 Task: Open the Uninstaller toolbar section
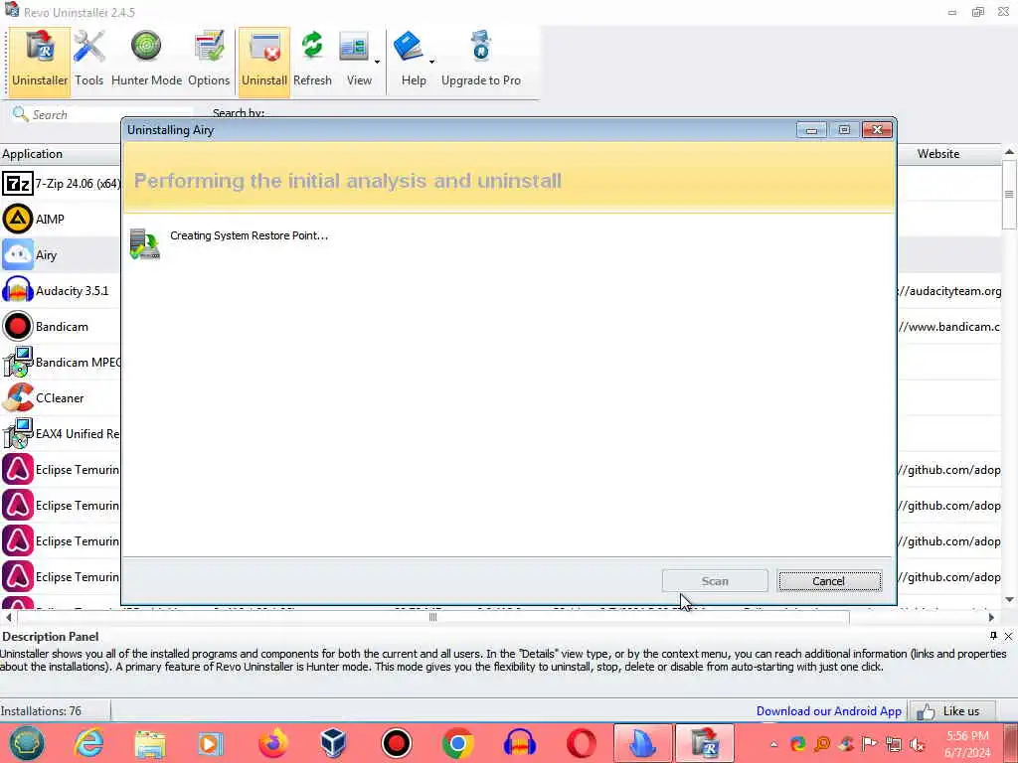tap(40, 60)
